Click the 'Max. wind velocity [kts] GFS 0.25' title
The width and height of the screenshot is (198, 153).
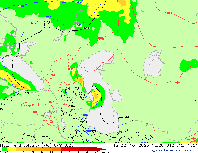[37, 145]
